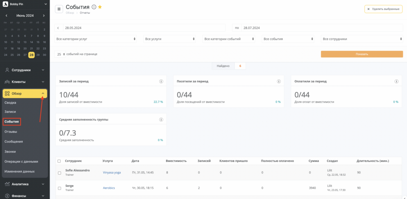
Task: Go to previous month in calendar
Action: click(6, 15)
